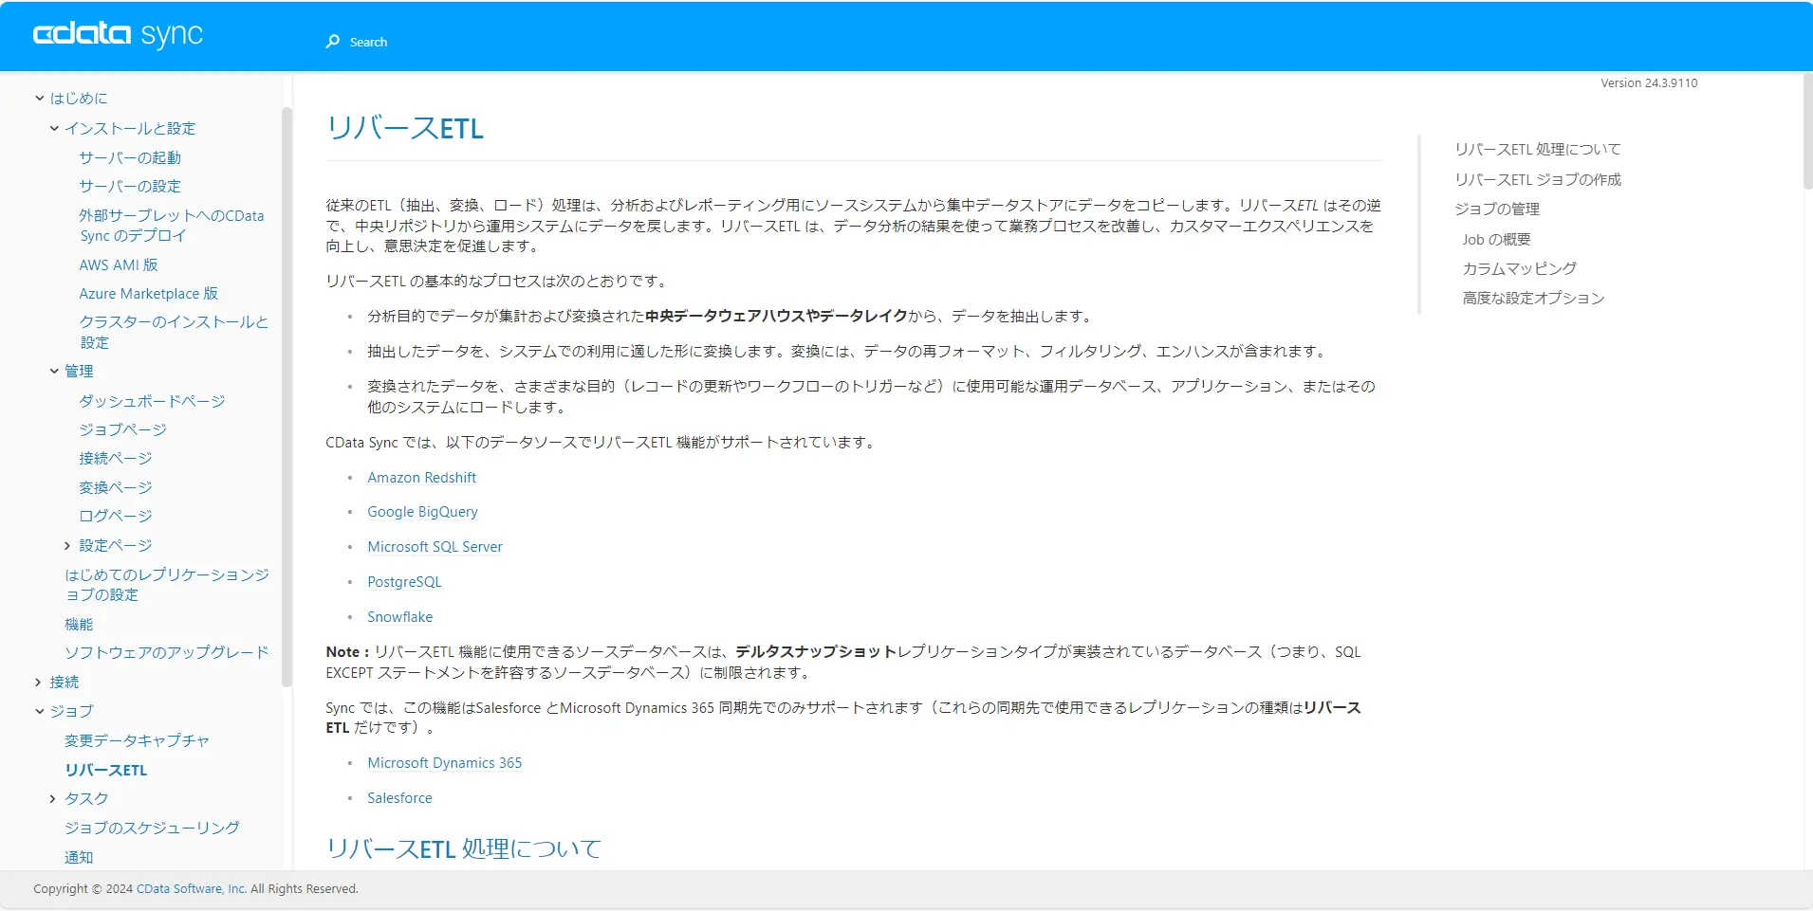Screen dimensions: 1813x911
Task: Open サーバーの起動 page
Action: coord(130,157)
